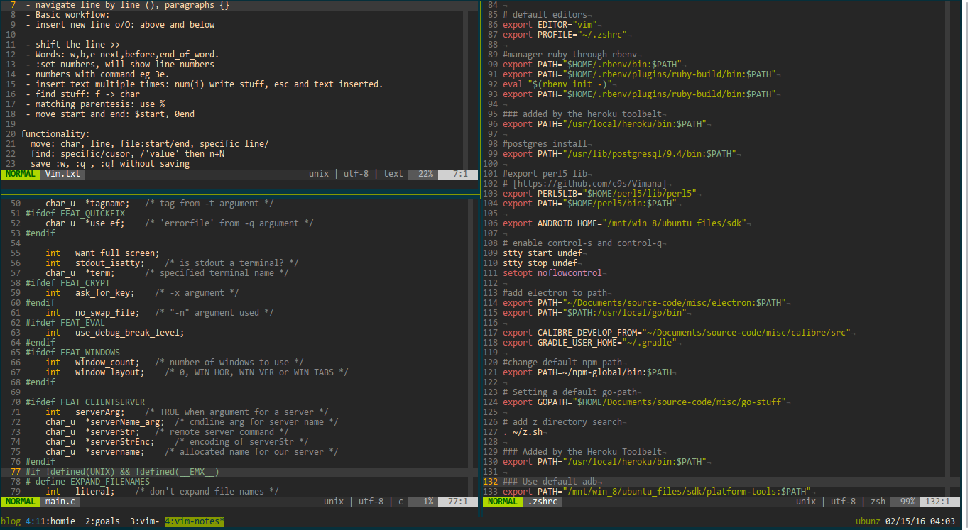Click the Vim.txt filename in status line
Image resolution: width=970 pixels, height=530 pixels.
pyautogui.click(x=62, y=174)
